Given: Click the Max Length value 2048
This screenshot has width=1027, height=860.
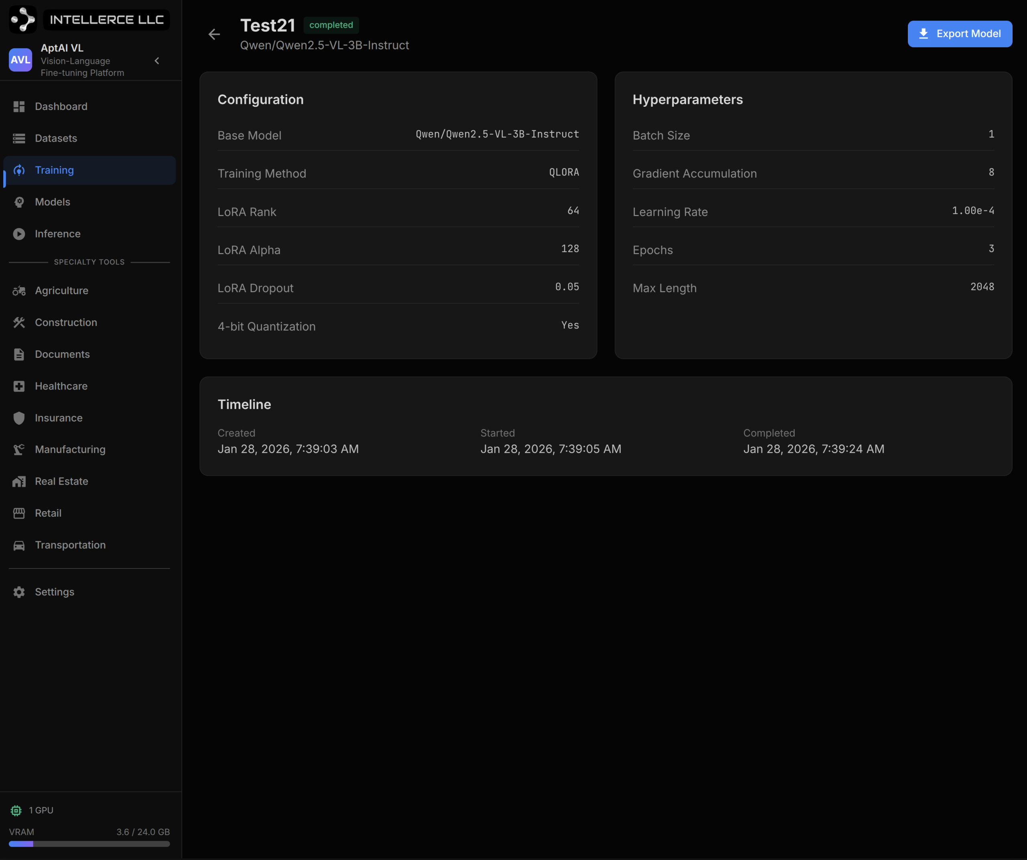Looking at the screenshot, I should click(982, 287).
